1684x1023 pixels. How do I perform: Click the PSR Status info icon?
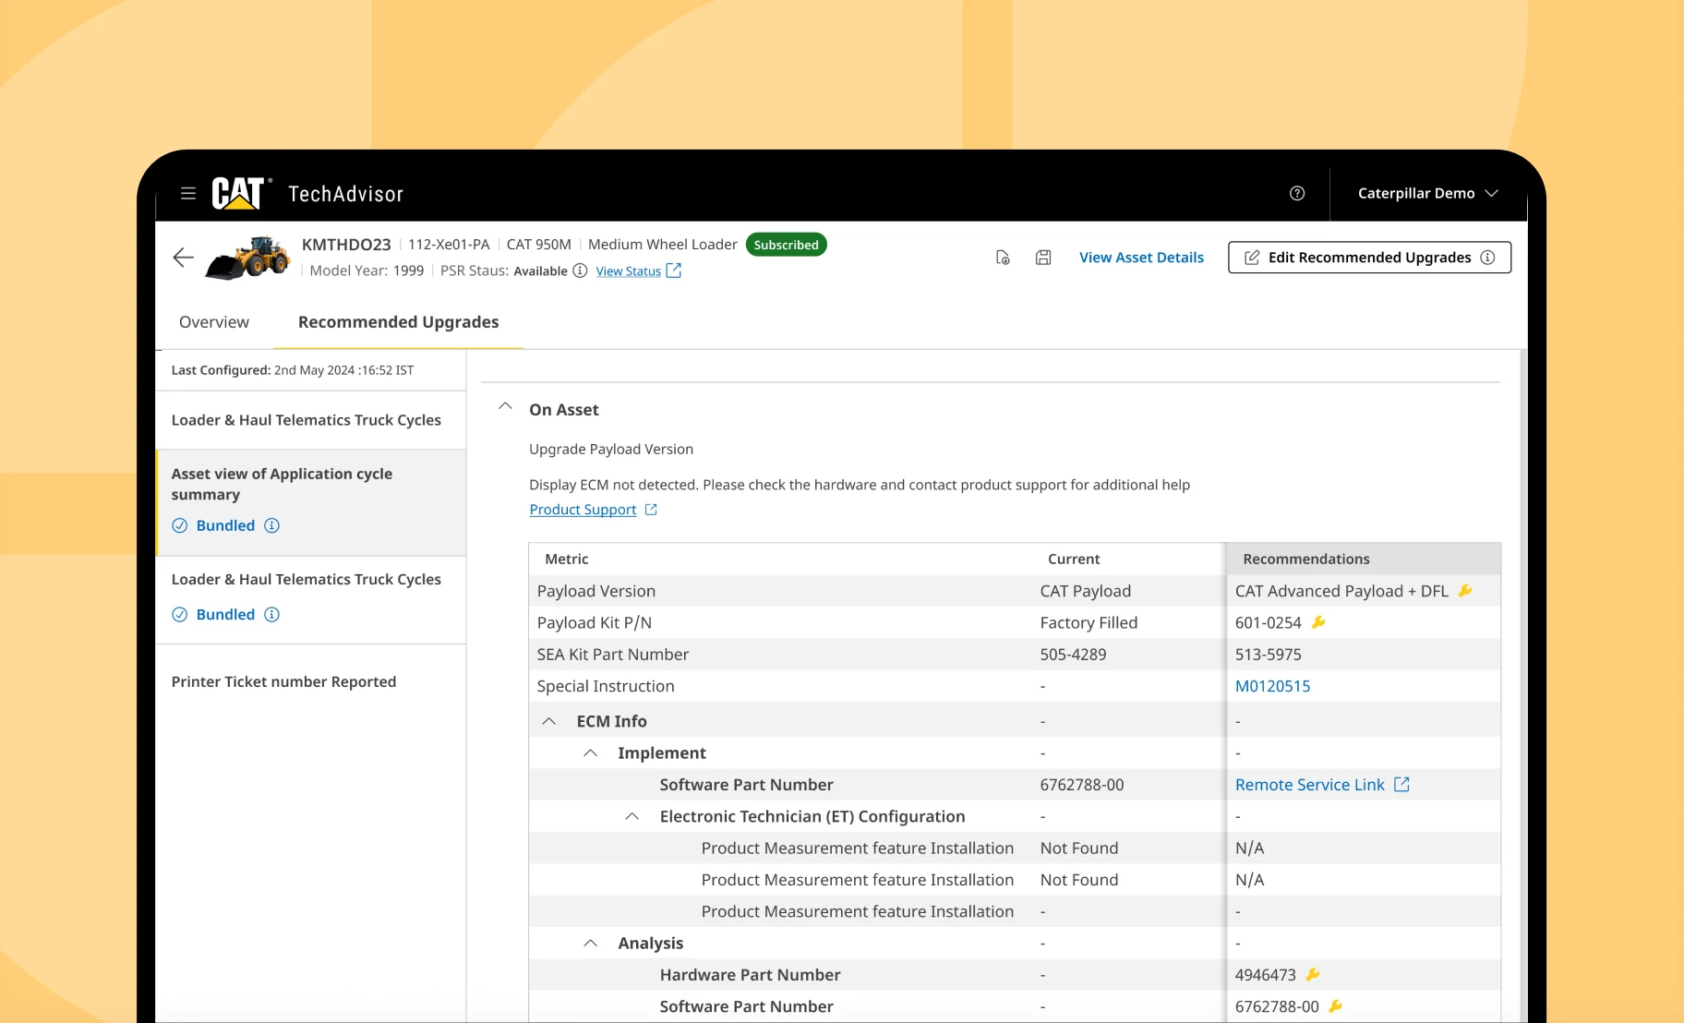tap(580, 271)
